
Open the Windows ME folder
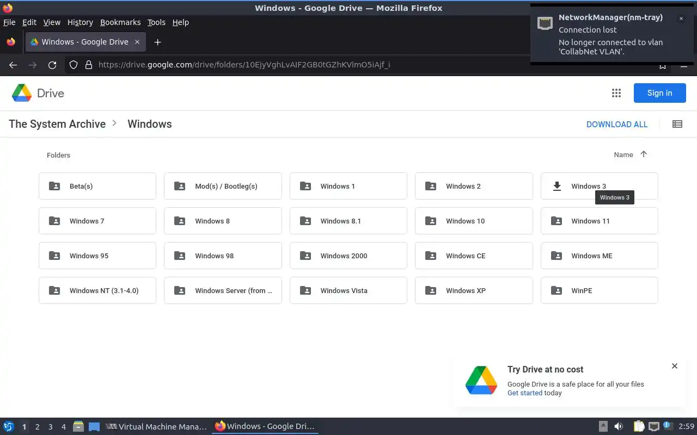pos(599,256)
